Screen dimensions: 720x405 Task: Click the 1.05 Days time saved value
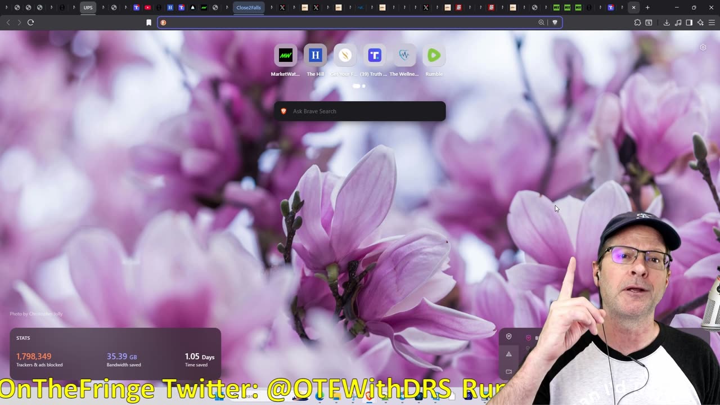200,357
